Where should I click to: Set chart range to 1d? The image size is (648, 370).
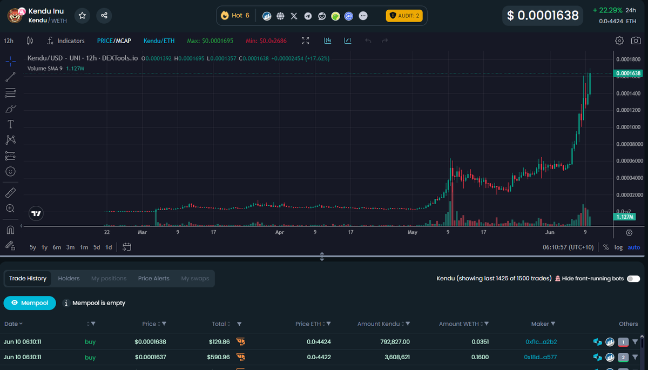click(109, 247)
